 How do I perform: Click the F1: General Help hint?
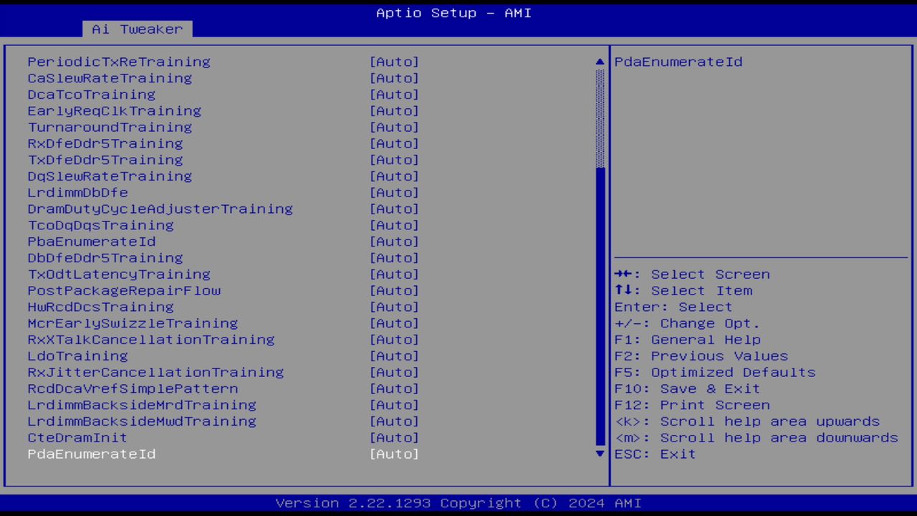[688, 340]
